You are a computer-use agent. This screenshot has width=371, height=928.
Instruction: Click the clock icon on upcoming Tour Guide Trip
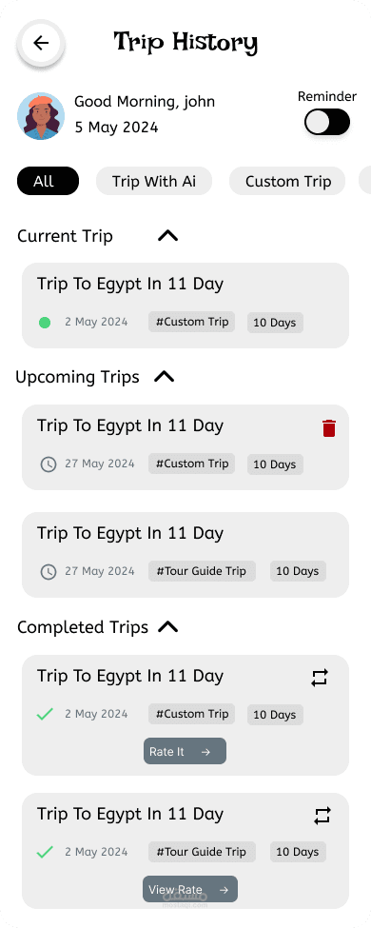tap(48, 572)
